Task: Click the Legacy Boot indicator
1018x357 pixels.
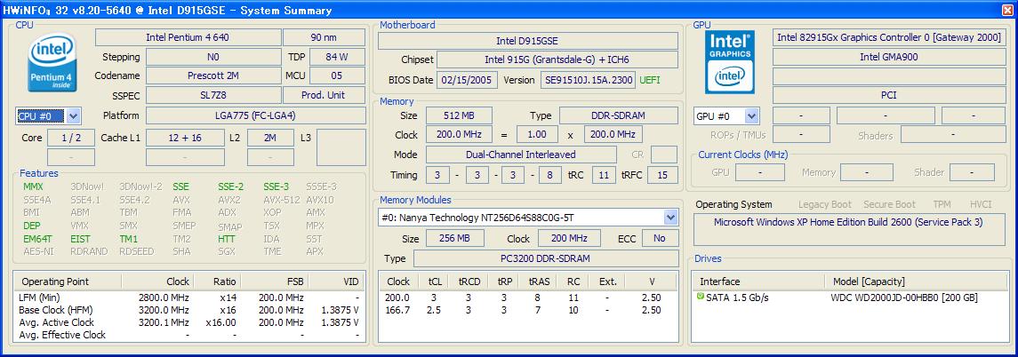Action: [824, 205]
